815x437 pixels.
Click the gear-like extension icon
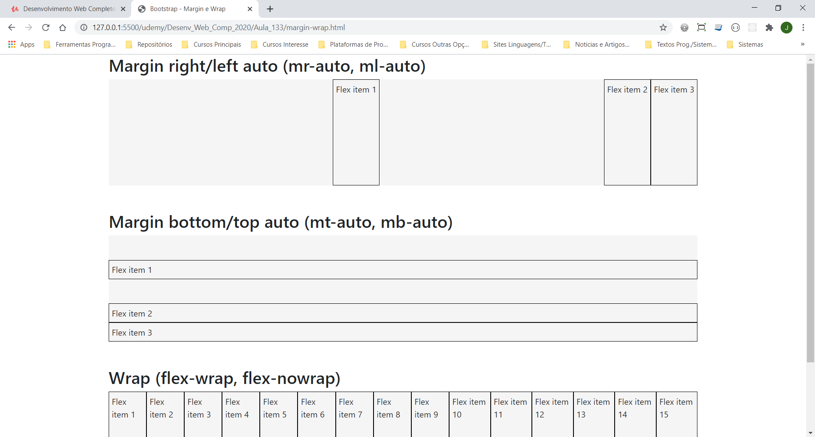[684, 28]
